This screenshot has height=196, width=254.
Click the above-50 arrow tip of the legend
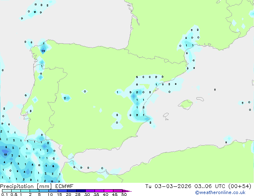(x=127, y=191)
